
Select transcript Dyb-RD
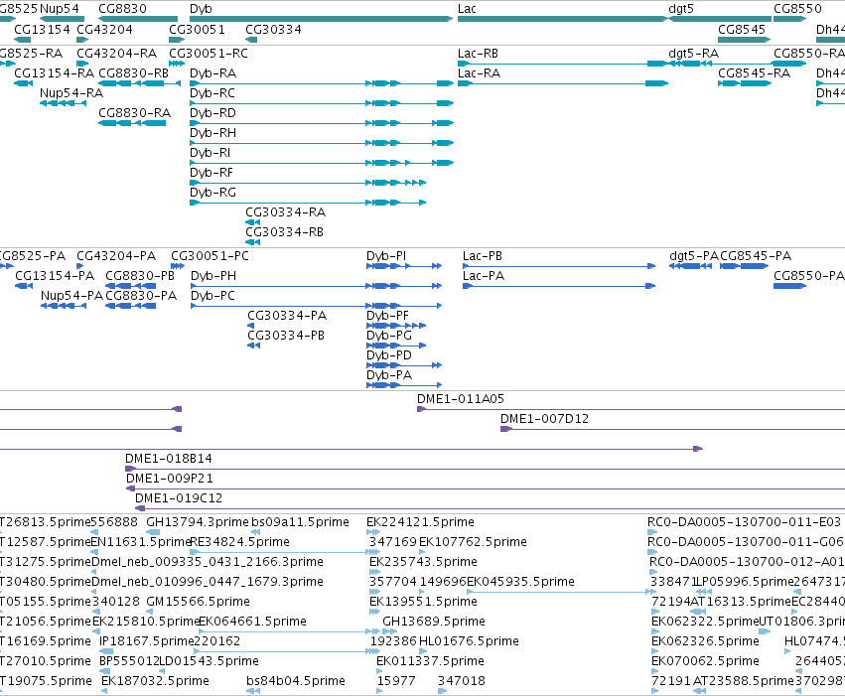(212, 113)
